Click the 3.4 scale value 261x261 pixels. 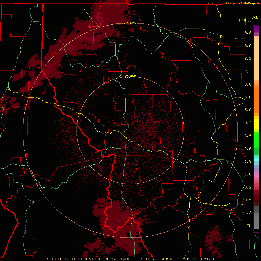[x=248, y=136]
